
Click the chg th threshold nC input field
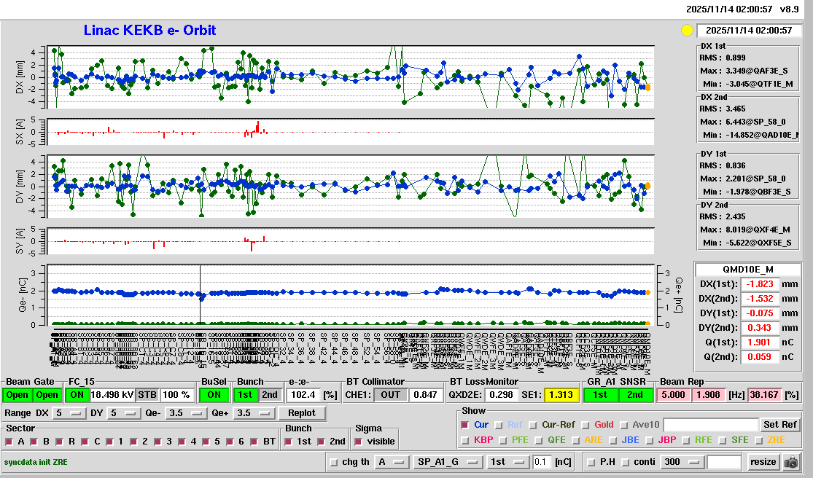point(540,462)
